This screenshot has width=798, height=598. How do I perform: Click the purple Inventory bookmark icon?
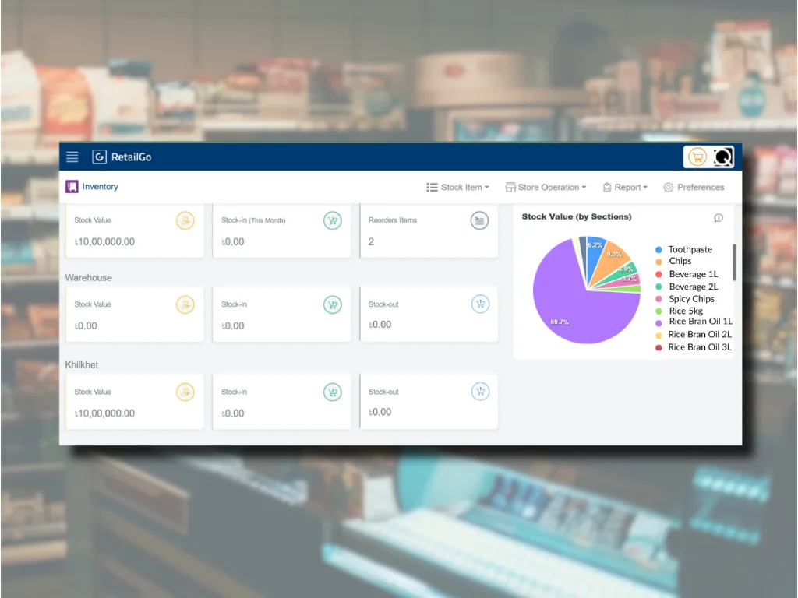pos(72,187)
